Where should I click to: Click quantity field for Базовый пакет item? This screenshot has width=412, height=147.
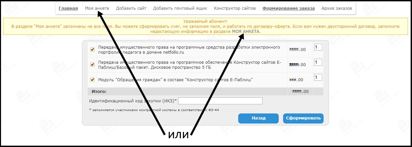click(318, 62)
